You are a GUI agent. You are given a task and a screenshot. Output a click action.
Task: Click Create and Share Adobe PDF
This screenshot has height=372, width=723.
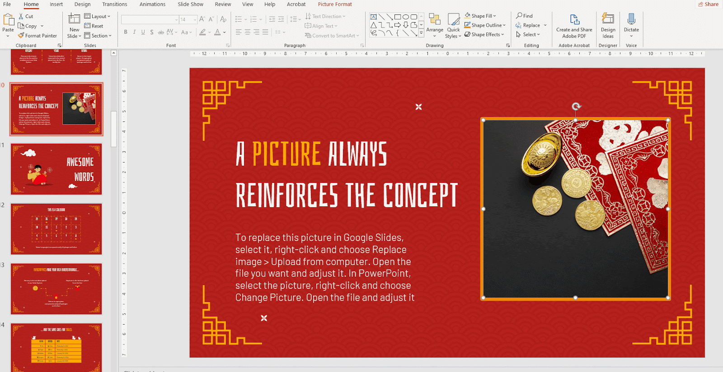(x=574, y=20)
